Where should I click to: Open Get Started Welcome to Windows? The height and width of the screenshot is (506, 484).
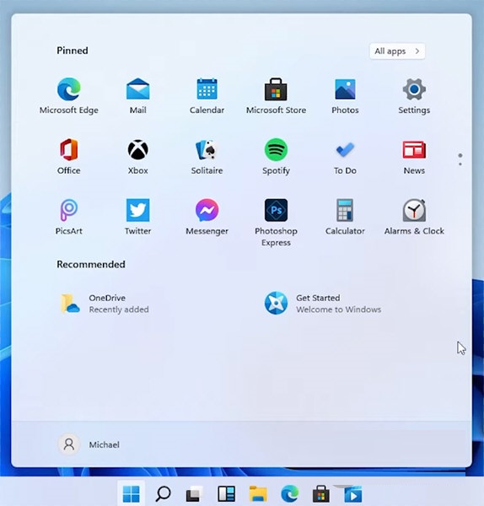[323, 304]
